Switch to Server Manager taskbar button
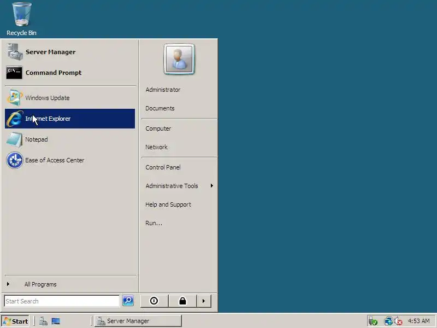437x328 pixels. click(x=138, y=321)
